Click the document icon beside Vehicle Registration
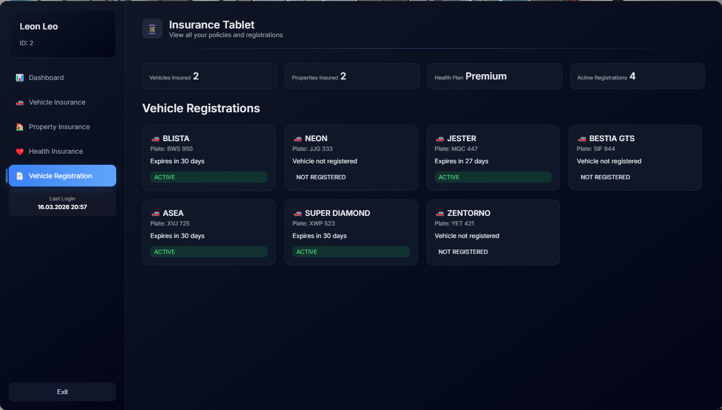This screenshot has height=410, width=722. [x=20, y=176]
